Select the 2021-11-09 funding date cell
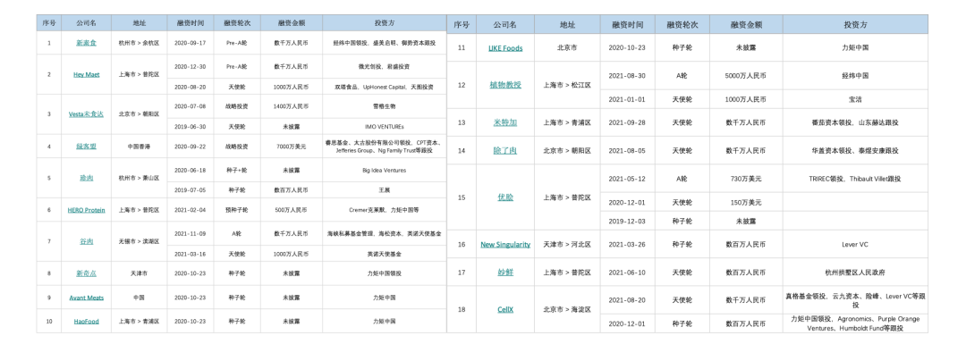Screen dimensions: 966x344 click(x=191, y=234)
